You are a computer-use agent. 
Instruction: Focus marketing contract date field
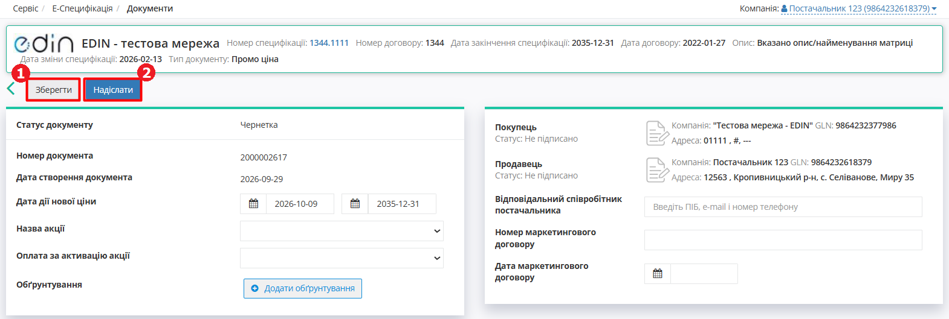(x=704, y=274)
